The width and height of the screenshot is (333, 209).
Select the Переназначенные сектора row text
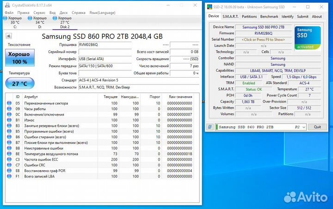click(46, 103)
